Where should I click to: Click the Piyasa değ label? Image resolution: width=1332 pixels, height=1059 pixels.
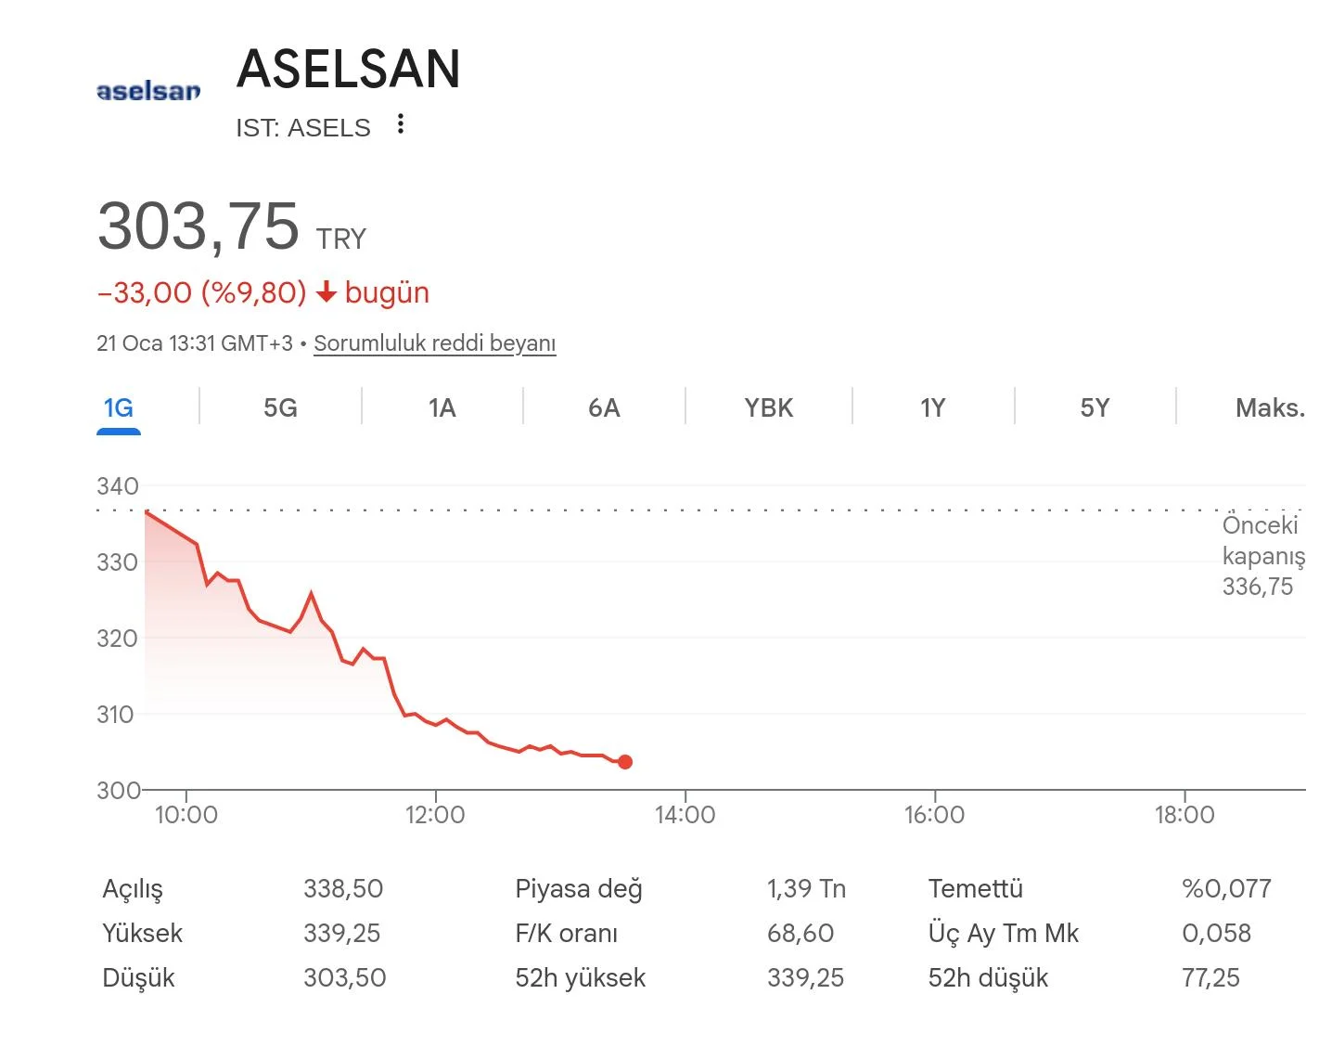coord(579,889)
